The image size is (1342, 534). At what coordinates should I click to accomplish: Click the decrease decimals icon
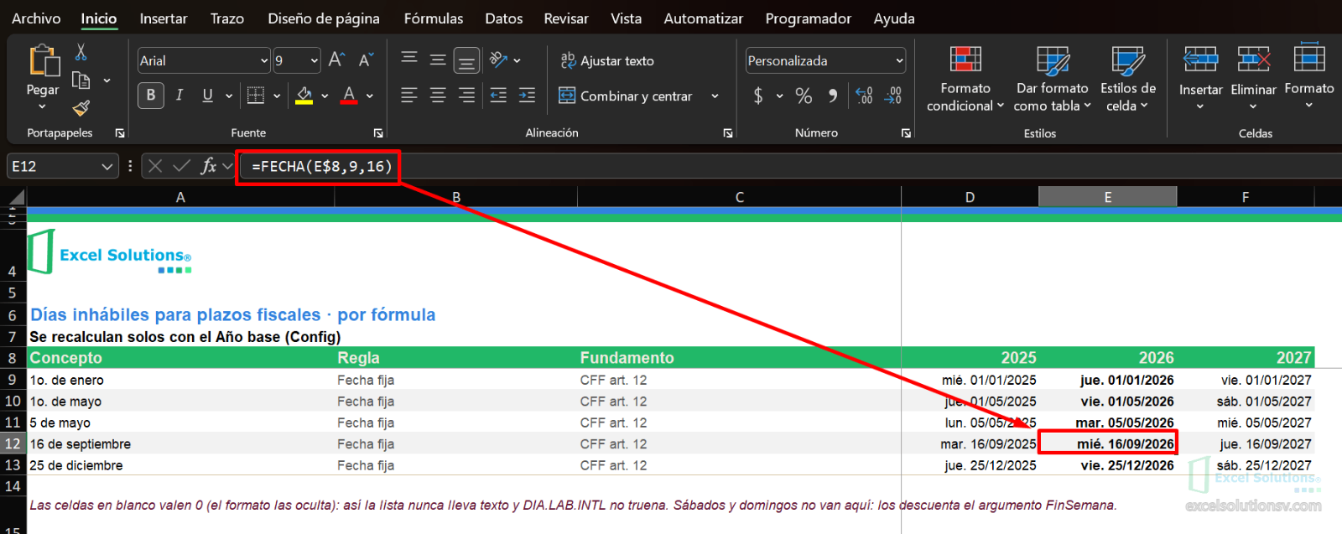tap(893, 96)
